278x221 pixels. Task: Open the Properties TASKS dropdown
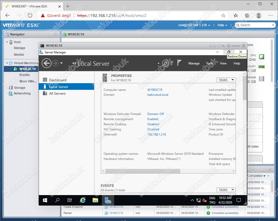[x=226, y=80]
